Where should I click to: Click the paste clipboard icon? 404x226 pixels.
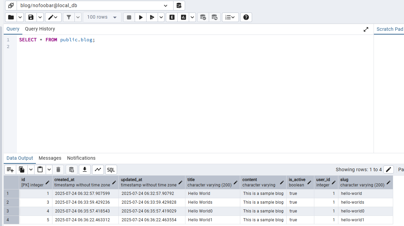click(x=40, y=169)
